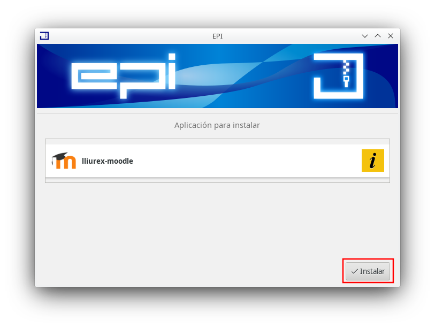Click the Moodle graduation cap icon

point(64,161)
